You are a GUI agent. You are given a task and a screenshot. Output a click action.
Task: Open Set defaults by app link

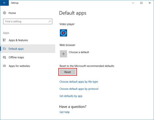[x=71, y=96]
